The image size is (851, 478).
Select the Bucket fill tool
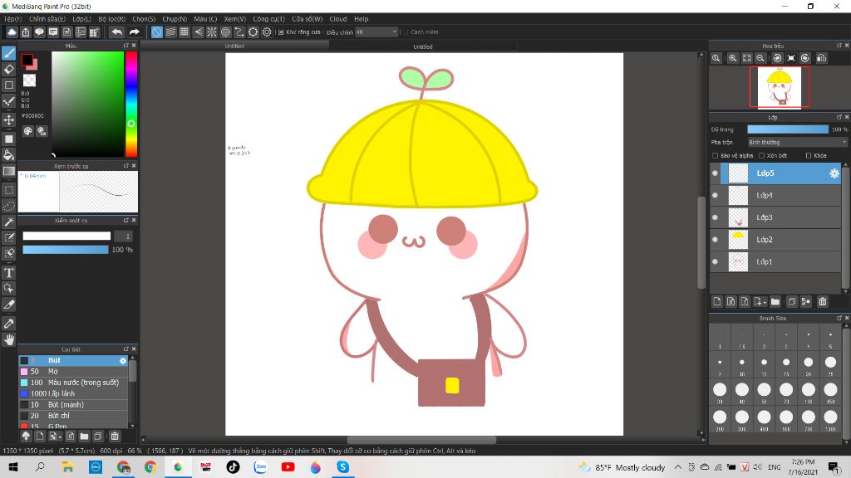8,155
